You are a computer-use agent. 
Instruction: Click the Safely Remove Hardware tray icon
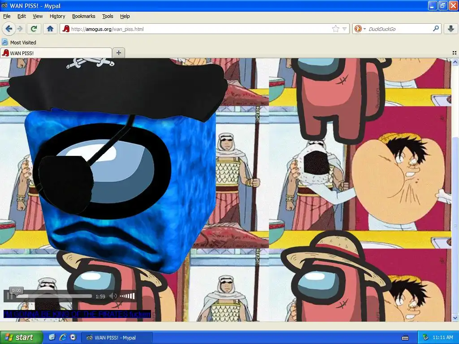[425, 337]
